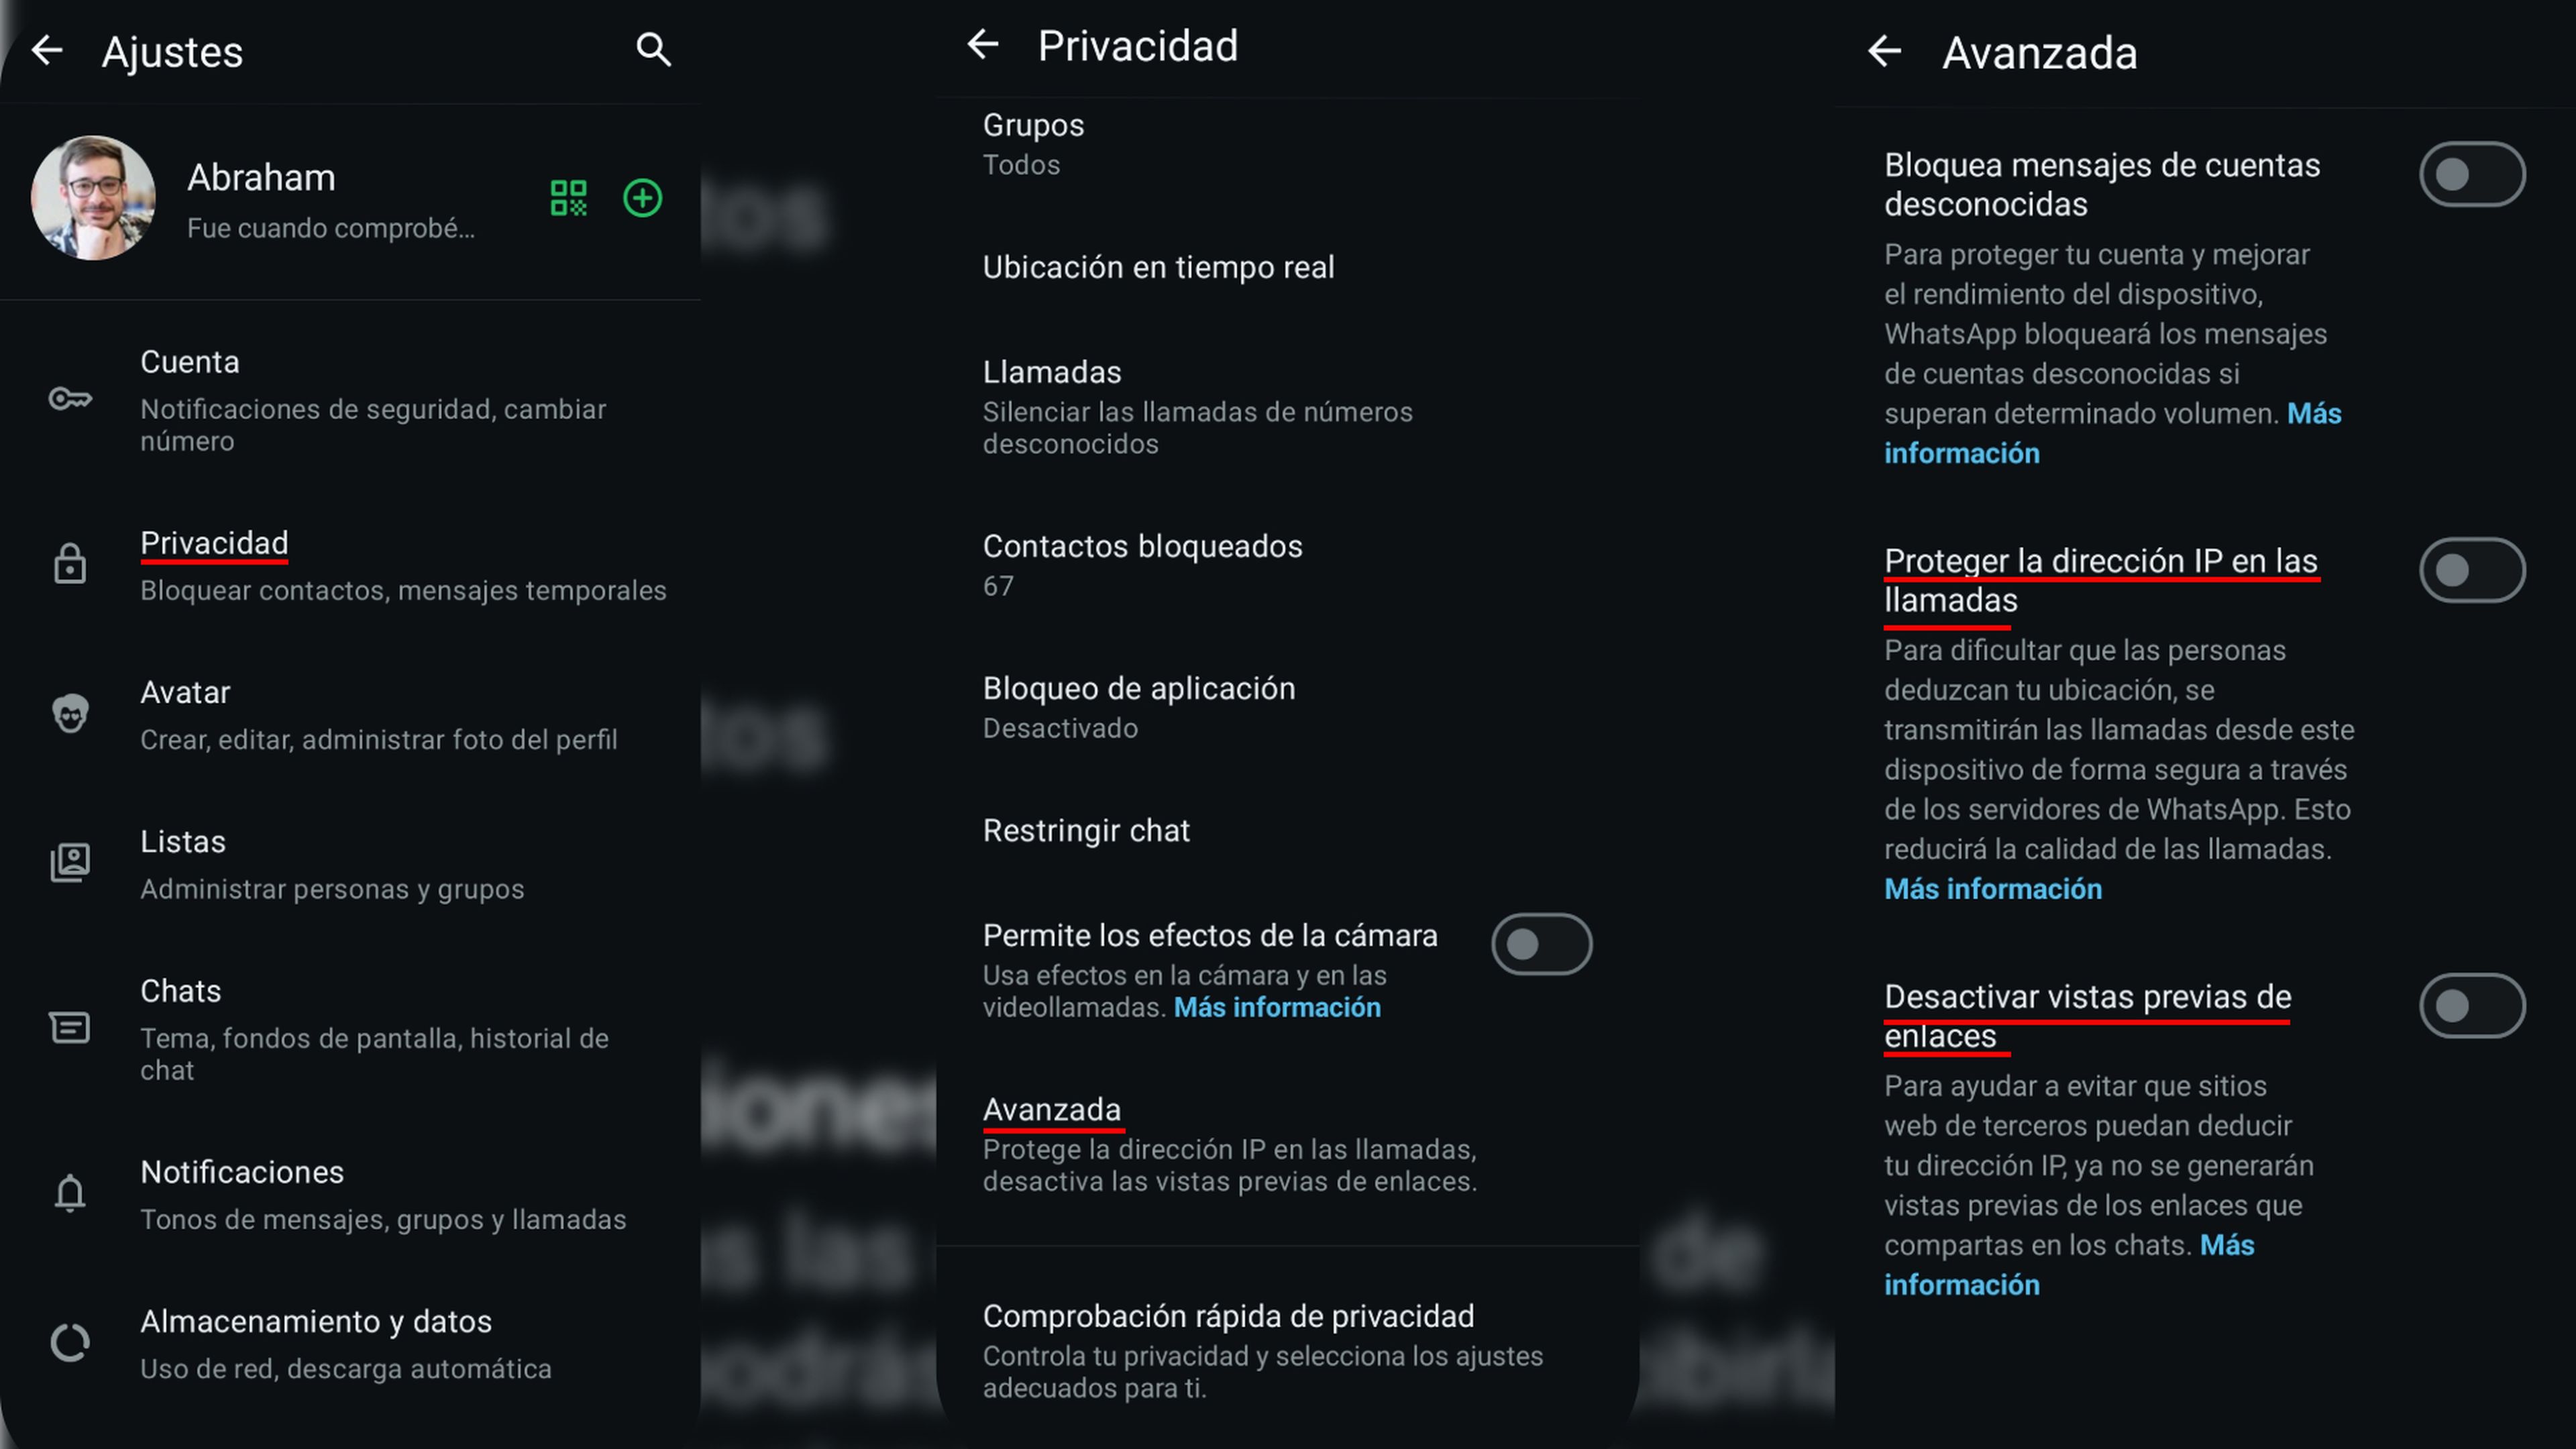Go back from the Privacidad screen

[x=983, y=44]
